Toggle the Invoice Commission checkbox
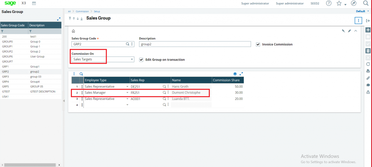Screen dimensions: 372x167 coord(258,44)
